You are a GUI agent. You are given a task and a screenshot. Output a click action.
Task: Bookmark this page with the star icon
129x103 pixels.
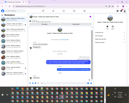click(x=113, y=6)
